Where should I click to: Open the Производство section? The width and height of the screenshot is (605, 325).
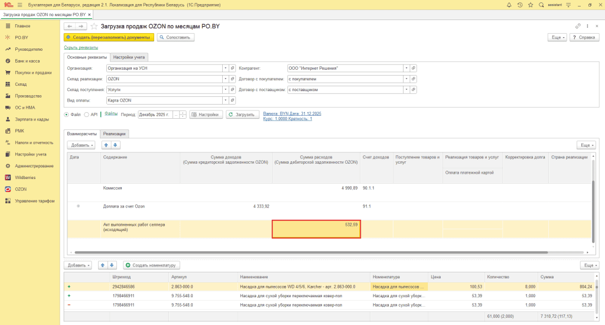tap(28, 96)
